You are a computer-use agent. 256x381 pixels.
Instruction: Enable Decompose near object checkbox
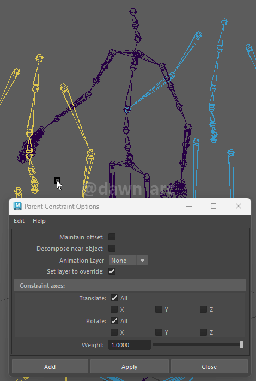click(112, 249)
